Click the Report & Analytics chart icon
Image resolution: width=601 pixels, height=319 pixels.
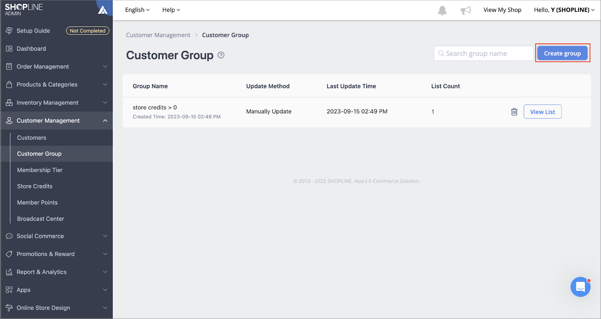coord(9,272)
